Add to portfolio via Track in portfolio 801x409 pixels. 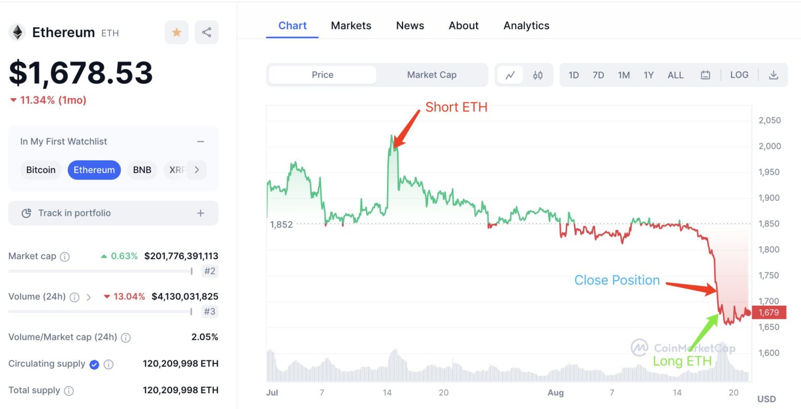click(113, 213)
